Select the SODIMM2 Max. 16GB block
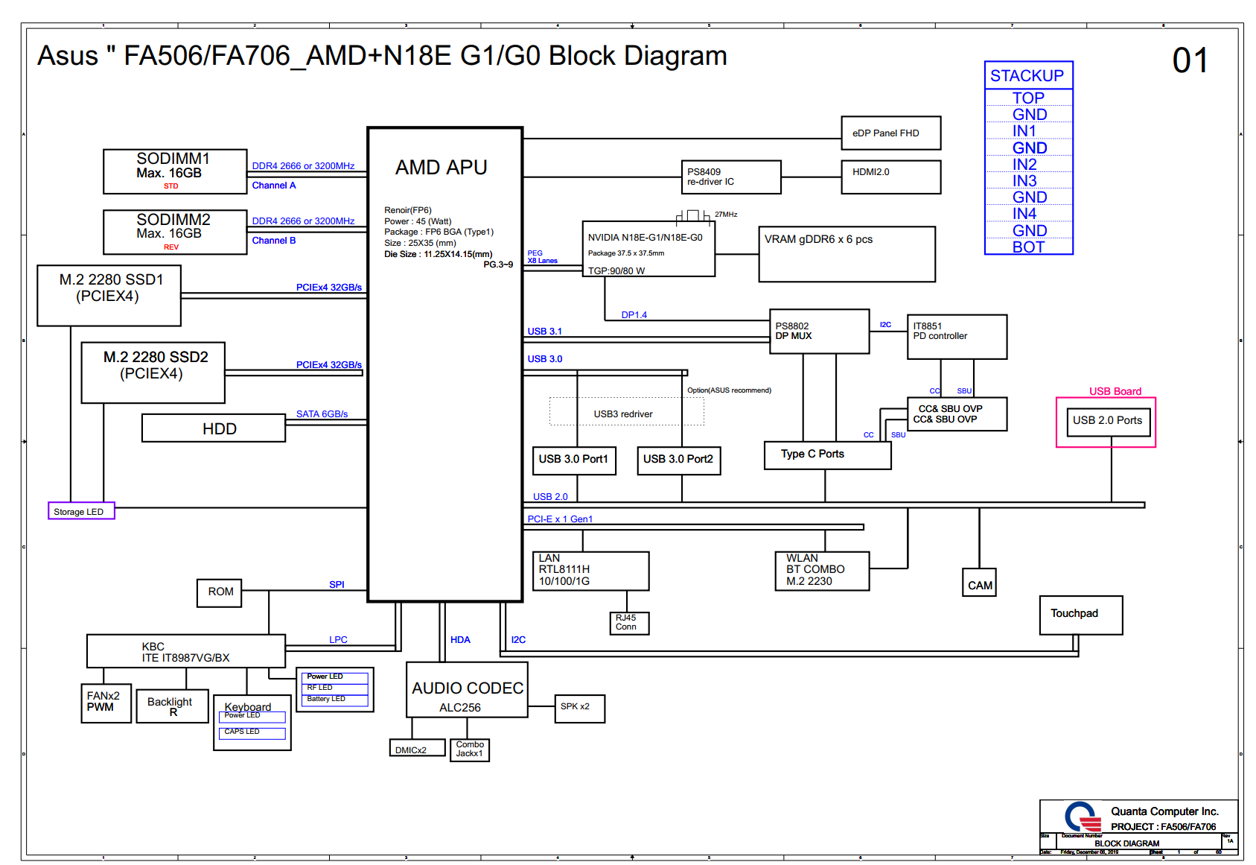The width and height of the screenshot is (1256, 865). pyautogui.click(x=175, y=232)
